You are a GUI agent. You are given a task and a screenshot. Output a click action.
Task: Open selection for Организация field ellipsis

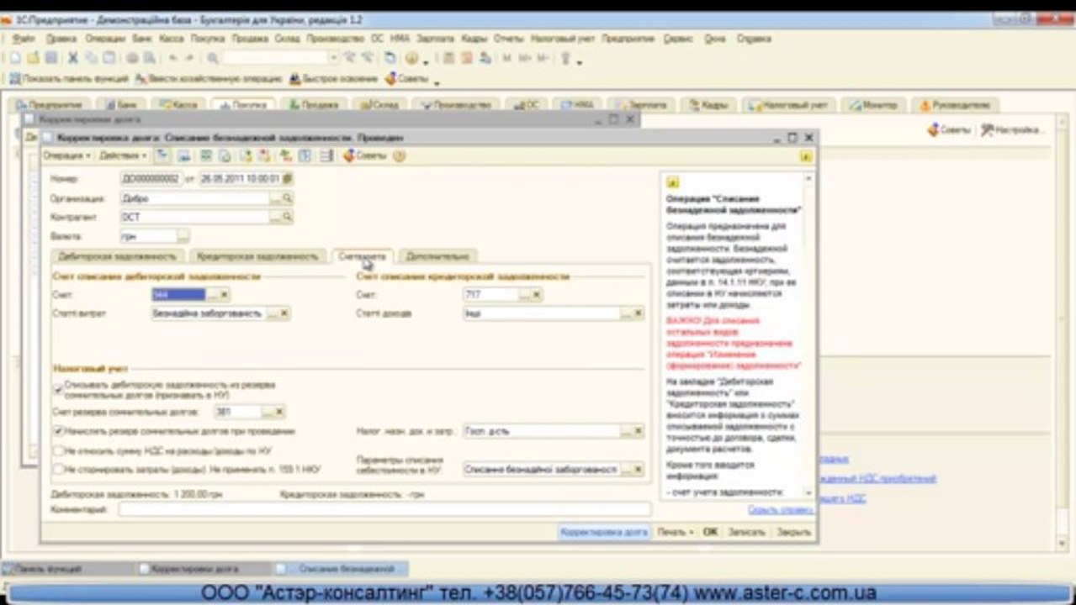[275, 198]
